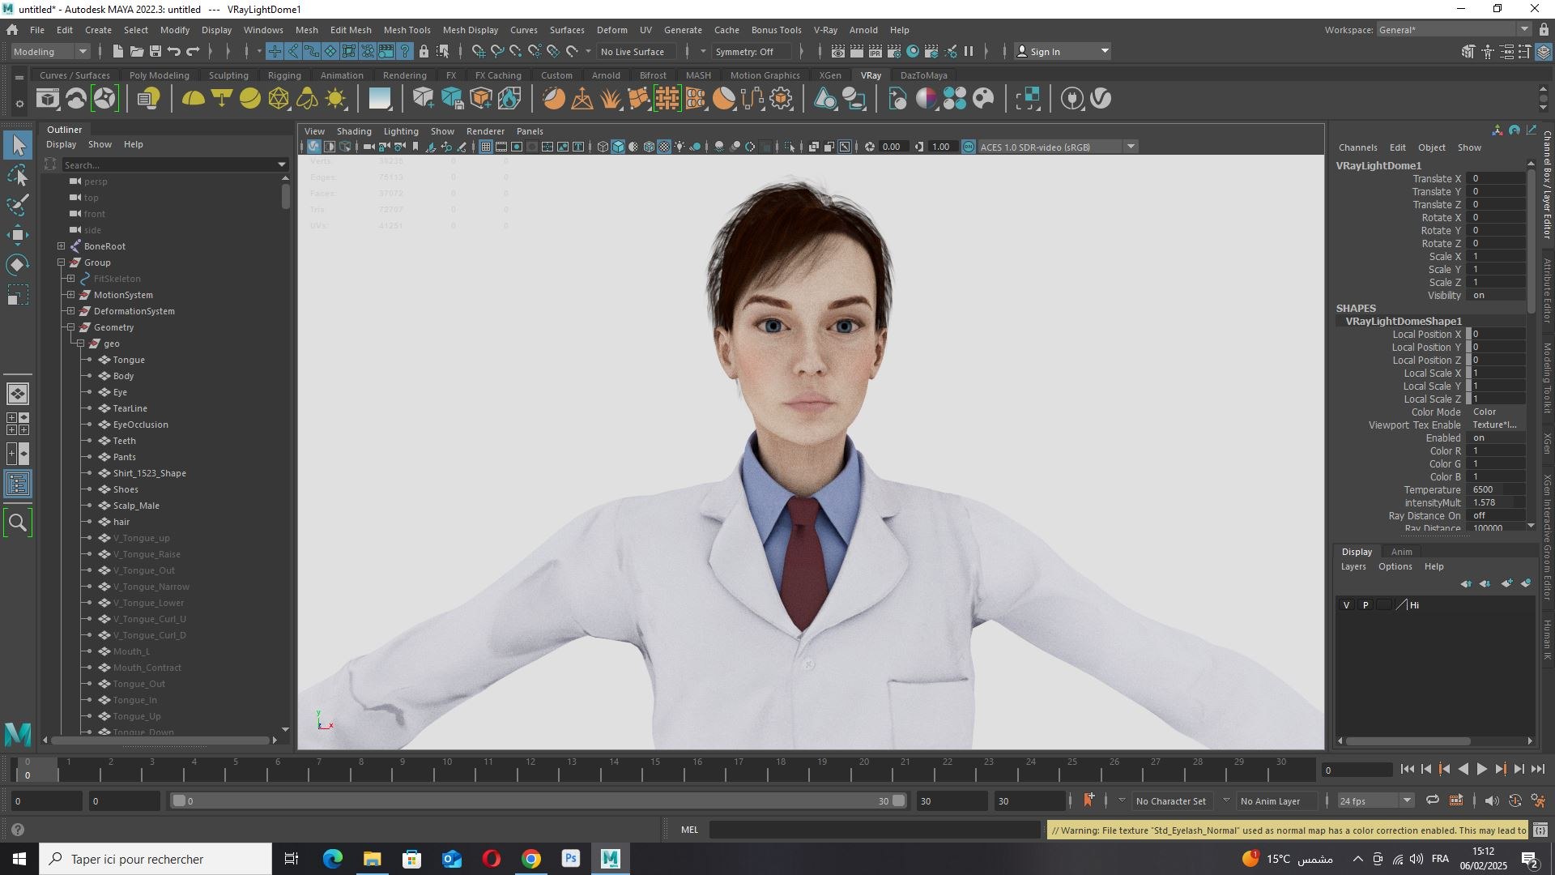This screenshot has width=1555, height=875.
Task: Activate the Move tool in toolbox
Action: pos(18,235)
